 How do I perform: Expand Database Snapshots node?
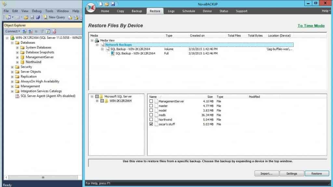pyautogui.click(x=17, y=52)
